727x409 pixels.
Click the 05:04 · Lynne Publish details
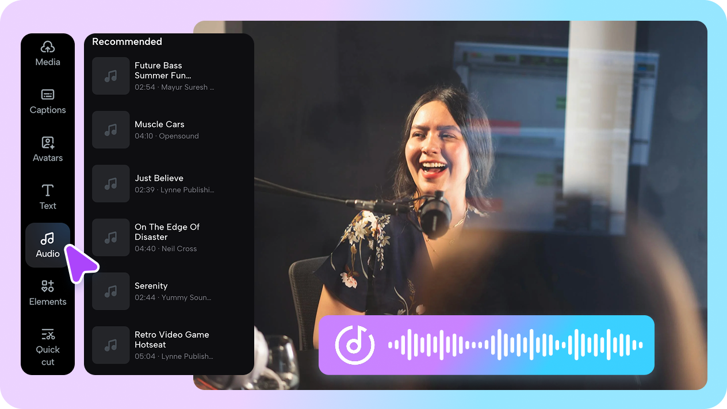[x=174, y=356]
